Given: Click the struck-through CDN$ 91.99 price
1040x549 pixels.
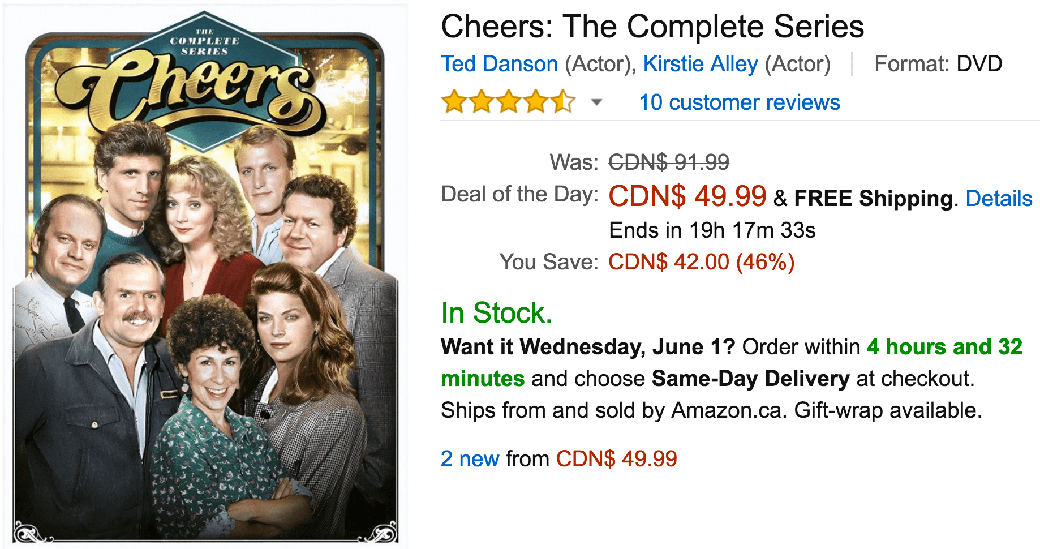Looking at the screenshot, I should click(x=669, y=162).
